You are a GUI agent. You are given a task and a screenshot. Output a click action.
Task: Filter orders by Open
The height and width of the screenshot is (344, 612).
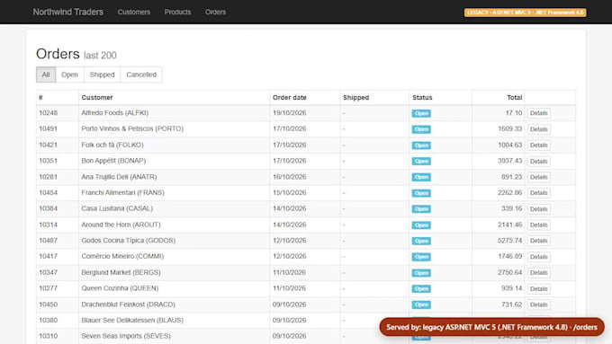tap(69, 75)
